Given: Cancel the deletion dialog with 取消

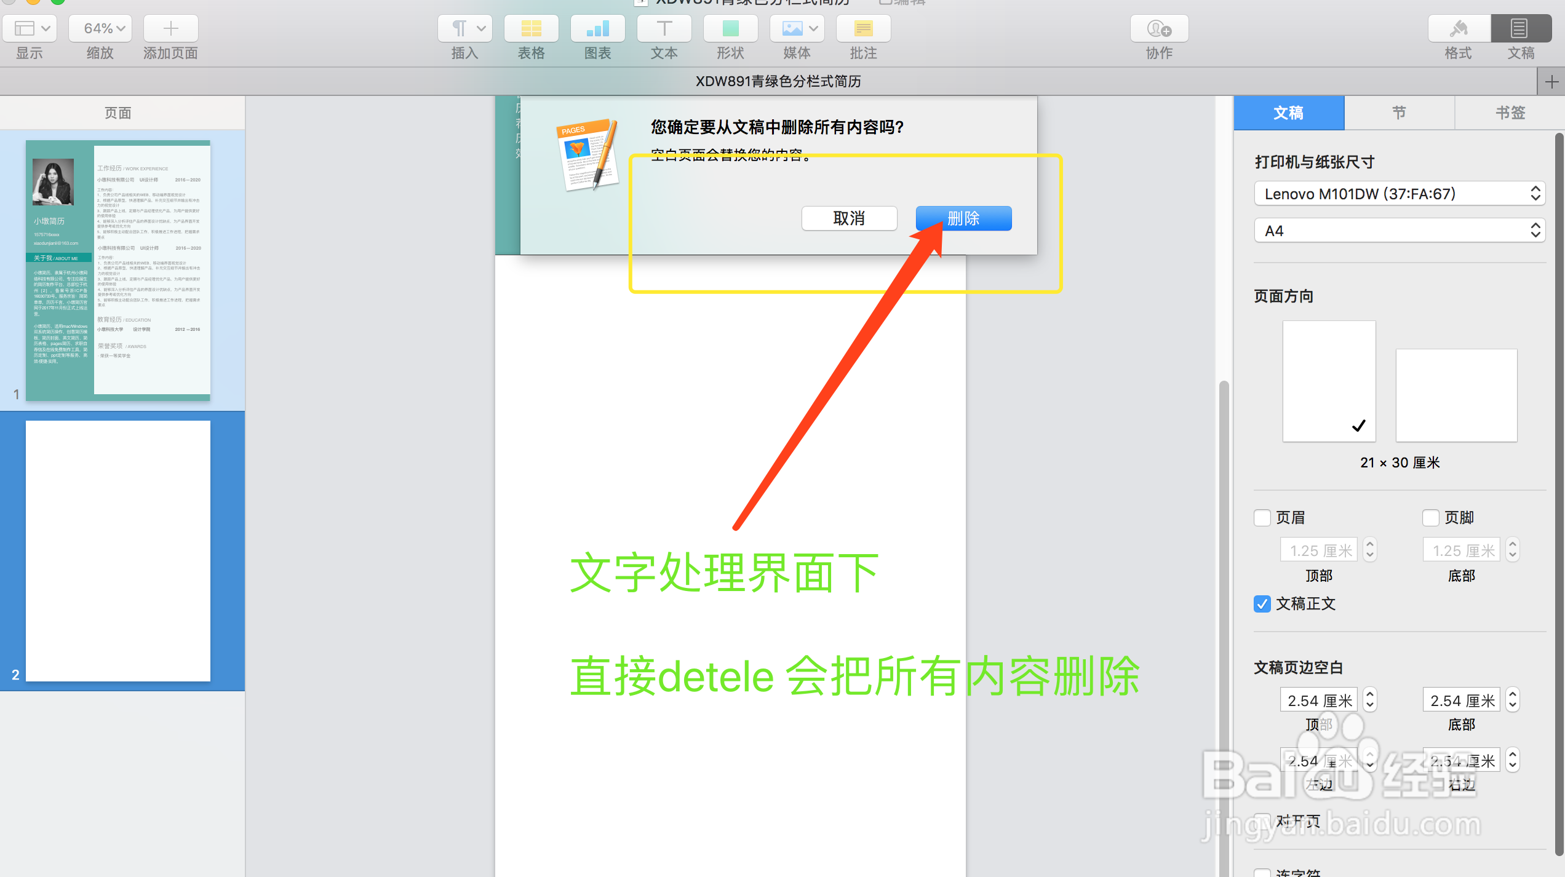Looking at the screenshot, I should pos(849,218).
